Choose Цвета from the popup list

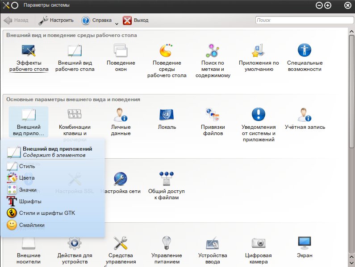coord(27,178)
